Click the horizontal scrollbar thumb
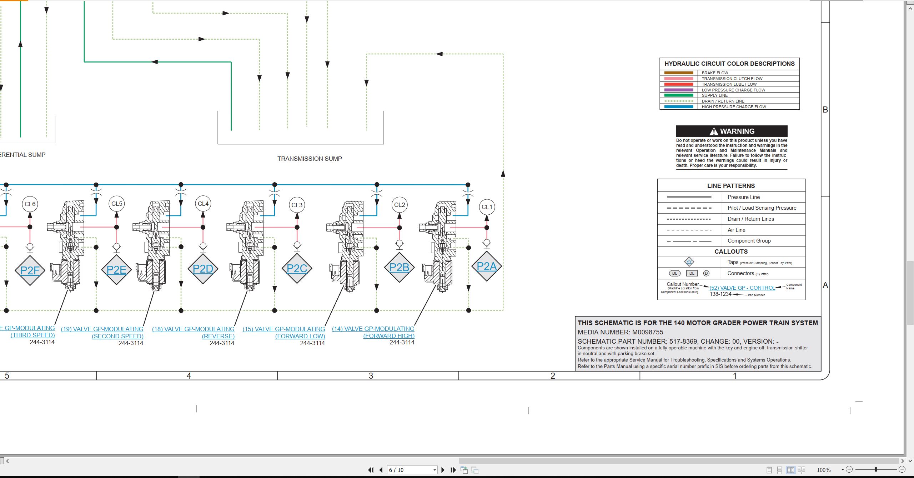 (x=679, y=461)
